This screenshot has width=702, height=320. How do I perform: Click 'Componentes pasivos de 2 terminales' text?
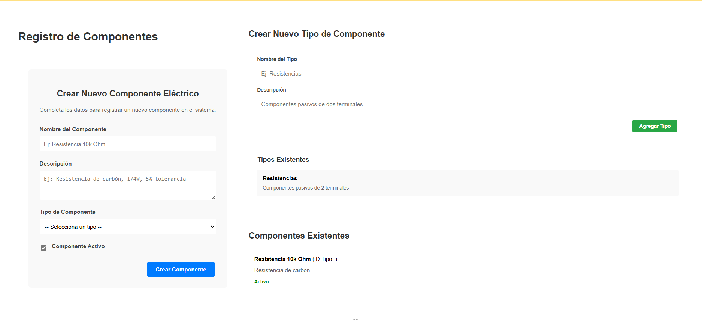point(306,188)
